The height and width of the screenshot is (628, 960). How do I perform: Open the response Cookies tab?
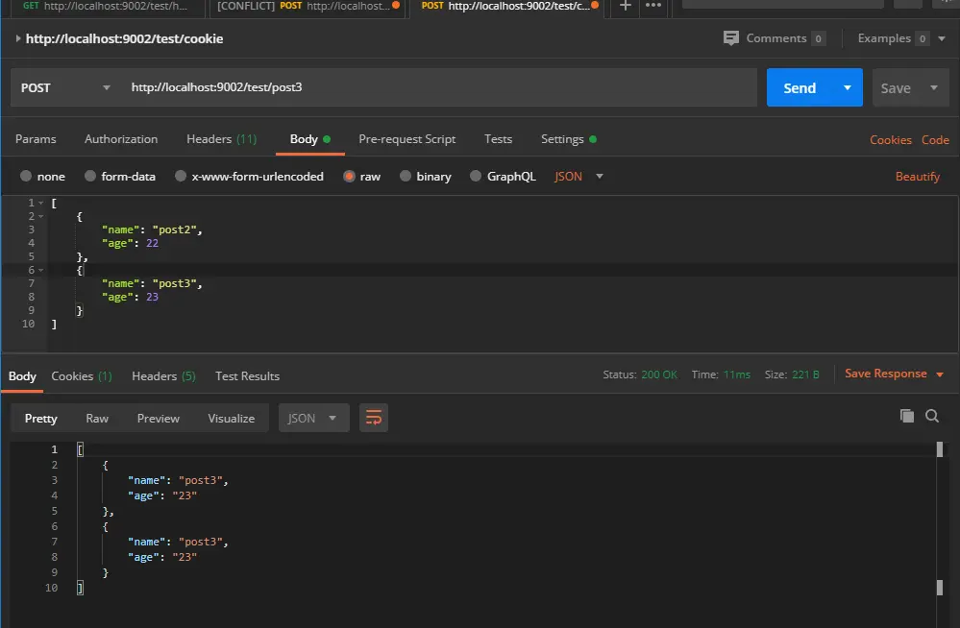82,375
